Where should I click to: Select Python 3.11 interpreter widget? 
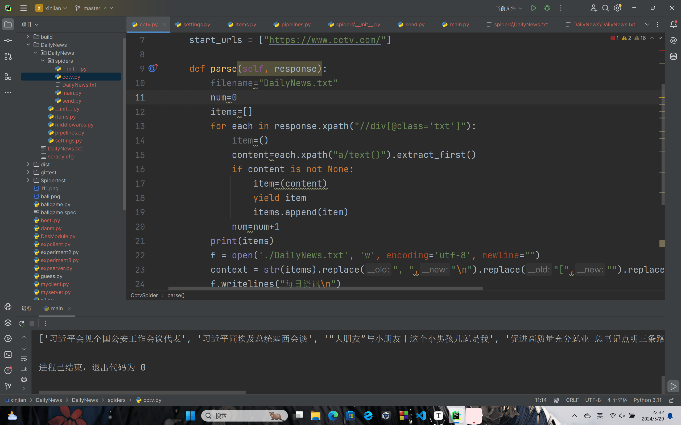coord(647,400)
